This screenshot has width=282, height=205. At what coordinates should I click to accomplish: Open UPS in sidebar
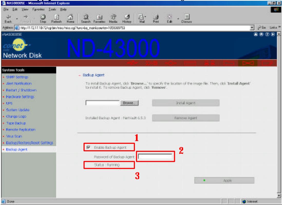coord(9,103)
